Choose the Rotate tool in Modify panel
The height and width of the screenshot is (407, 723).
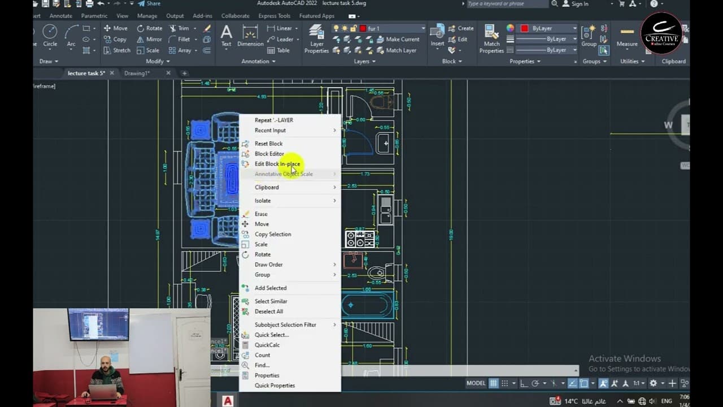point(149,28)
